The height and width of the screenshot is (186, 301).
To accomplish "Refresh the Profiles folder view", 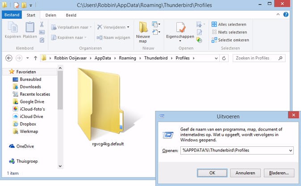I will click(x=224, y=58).
